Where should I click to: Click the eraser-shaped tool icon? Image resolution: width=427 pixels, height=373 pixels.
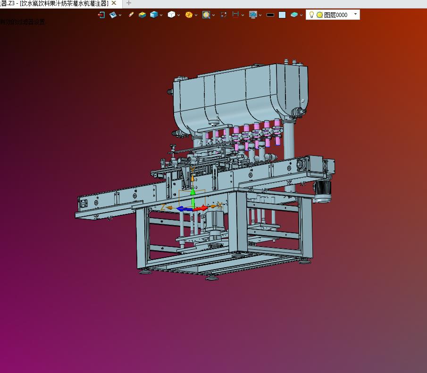point(131,15)
